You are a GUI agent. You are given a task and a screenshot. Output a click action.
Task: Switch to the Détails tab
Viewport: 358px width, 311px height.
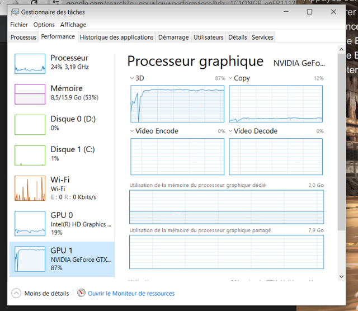[x=238, y=37]
